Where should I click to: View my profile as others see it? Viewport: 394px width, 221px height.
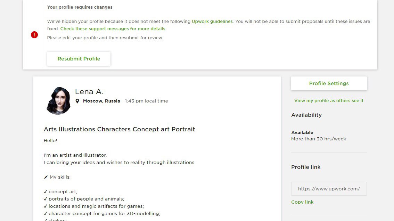coord(329,100)
